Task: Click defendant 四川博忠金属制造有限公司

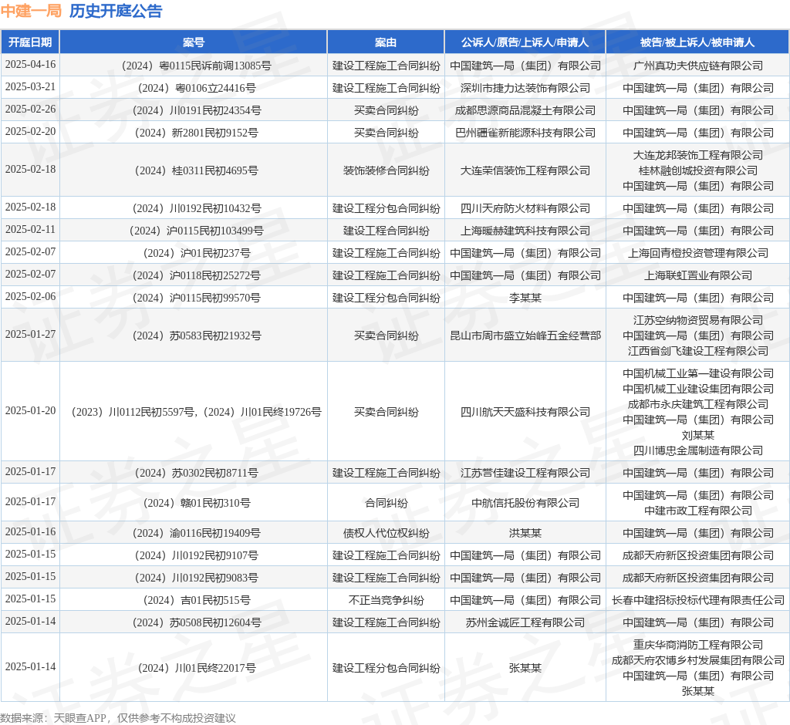Action: [697, 451]
